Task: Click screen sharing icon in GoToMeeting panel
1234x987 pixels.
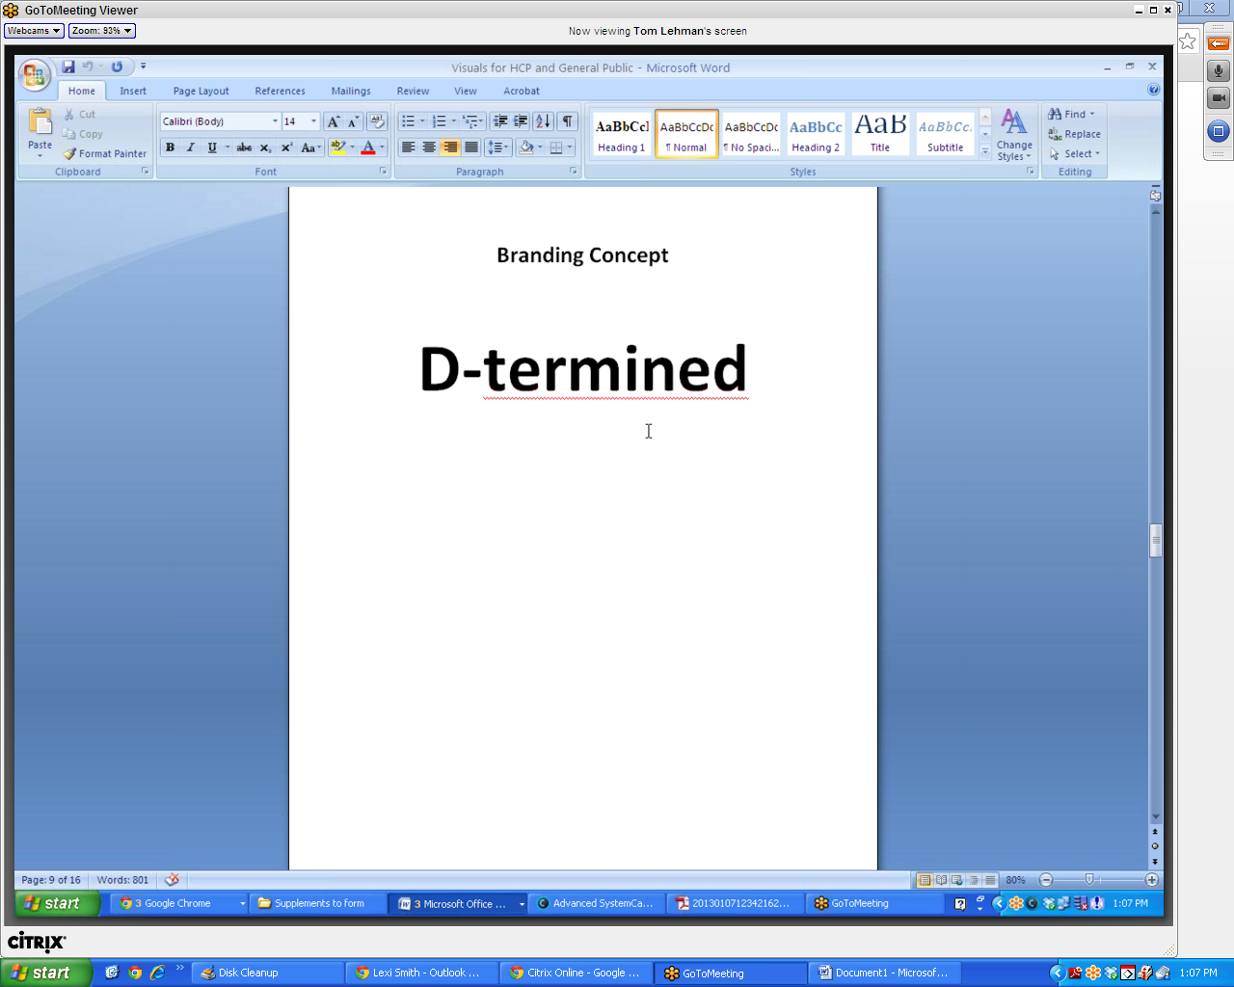Action: coord(1219,131)
